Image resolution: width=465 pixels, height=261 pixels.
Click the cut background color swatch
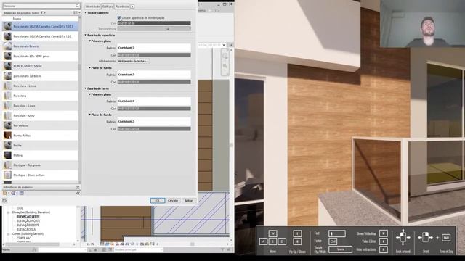tap(154, 129)
